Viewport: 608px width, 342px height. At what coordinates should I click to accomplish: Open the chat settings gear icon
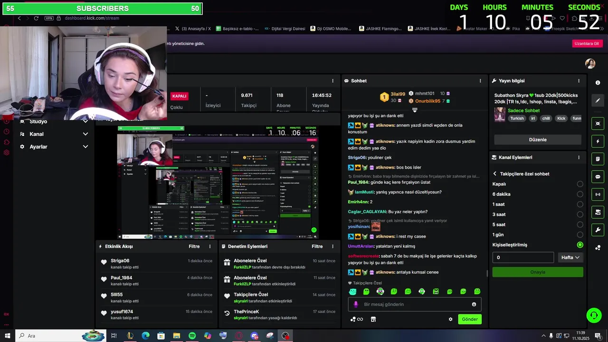point(450,319)
